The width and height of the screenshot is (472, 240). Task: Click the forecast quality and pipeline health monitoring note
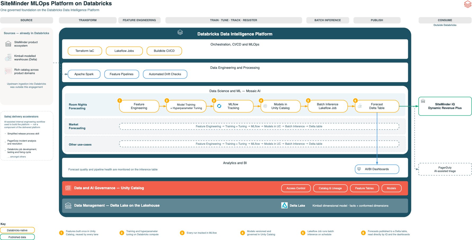pyautogui.click(x=113, y=170)
